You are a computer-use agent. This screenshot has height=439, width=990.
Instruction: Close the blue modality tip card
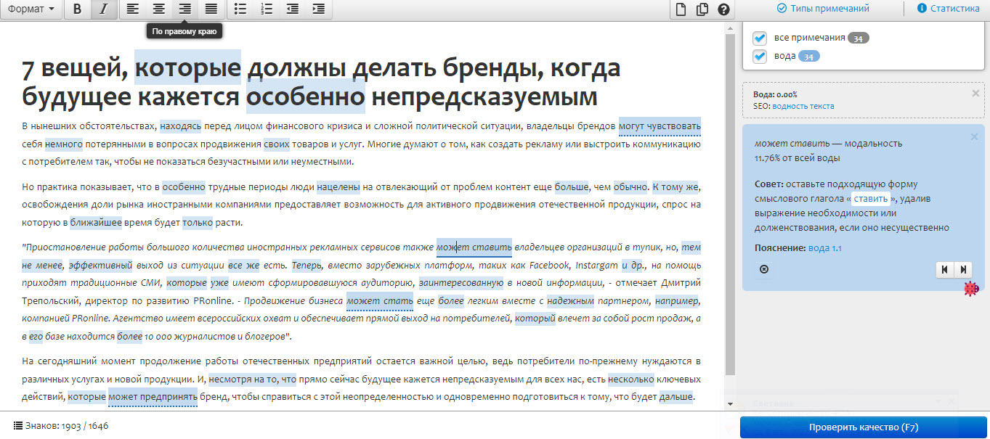point(974,136)
